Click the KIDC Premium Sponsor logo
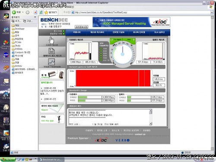 pos(102,140)
